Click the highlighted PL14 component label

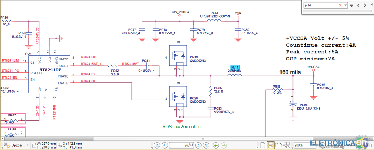pos(234,67)
